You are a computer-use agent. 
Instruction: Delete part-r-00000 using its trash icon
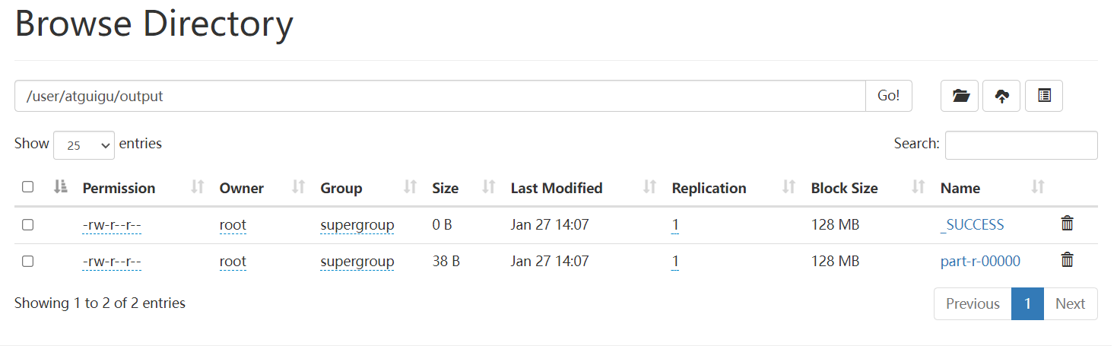(x=1068, y=260)
